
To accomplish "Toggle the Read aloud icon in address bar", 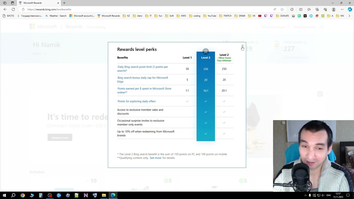I will click(275, 9).
